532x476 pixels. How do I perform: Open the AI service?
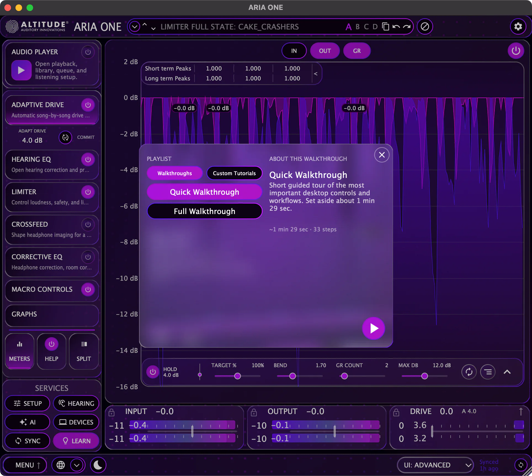pyautogui.click(x=28, y=422)
